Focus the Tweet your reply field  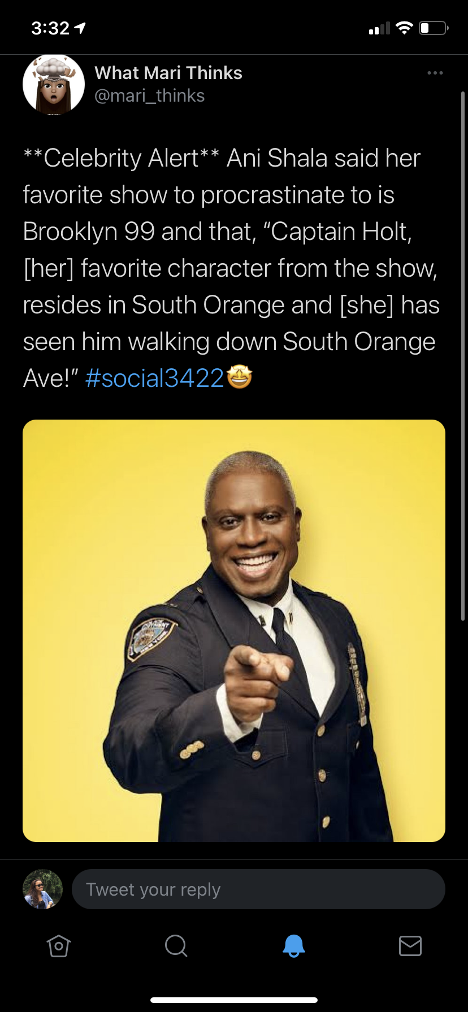[258, 889]
